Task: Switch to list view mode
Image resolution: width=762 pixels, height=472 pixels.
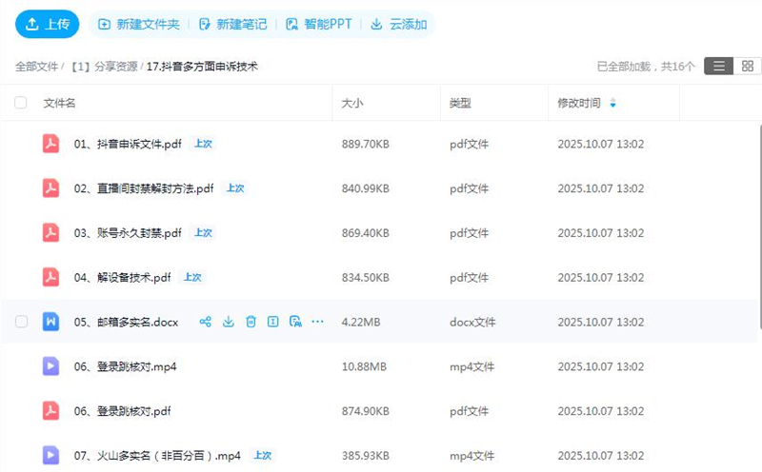Action: tap(719, 66)
